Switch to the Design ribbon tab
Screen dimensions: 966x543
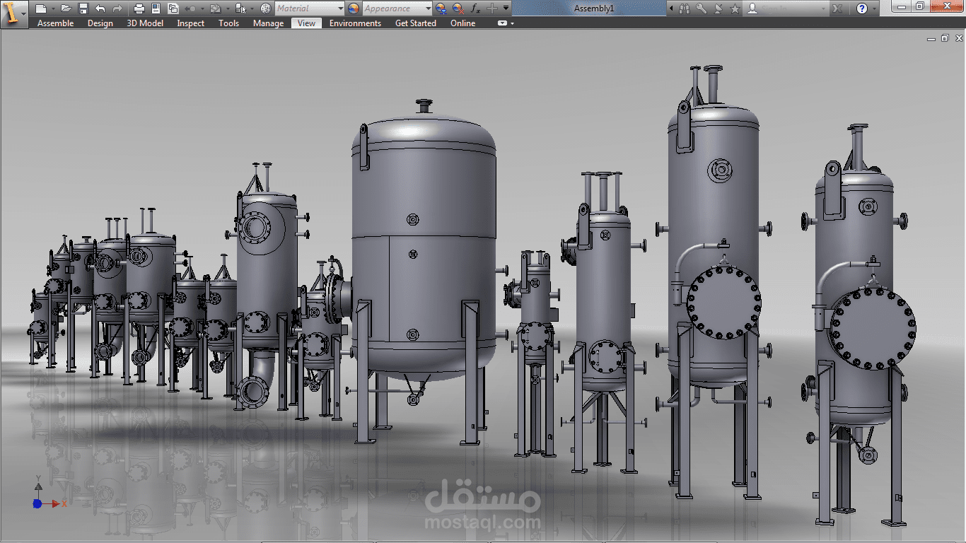[100, 23]
